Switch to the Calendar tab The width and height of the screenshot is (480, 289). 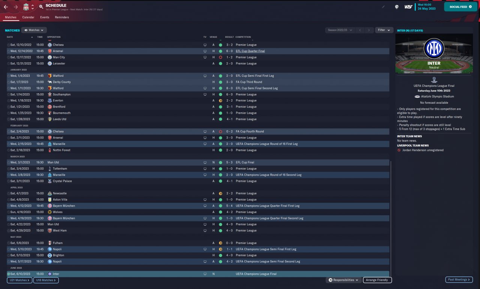[x=28, y=17]
